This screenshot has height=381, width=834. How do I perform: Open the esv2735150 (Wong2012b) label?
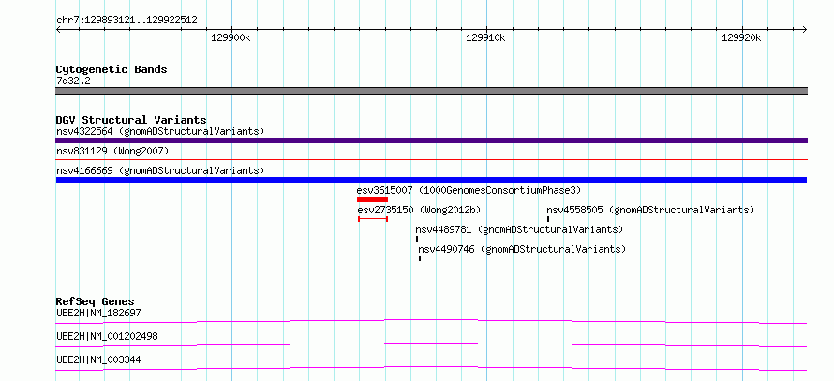click(x=419, y=210)
